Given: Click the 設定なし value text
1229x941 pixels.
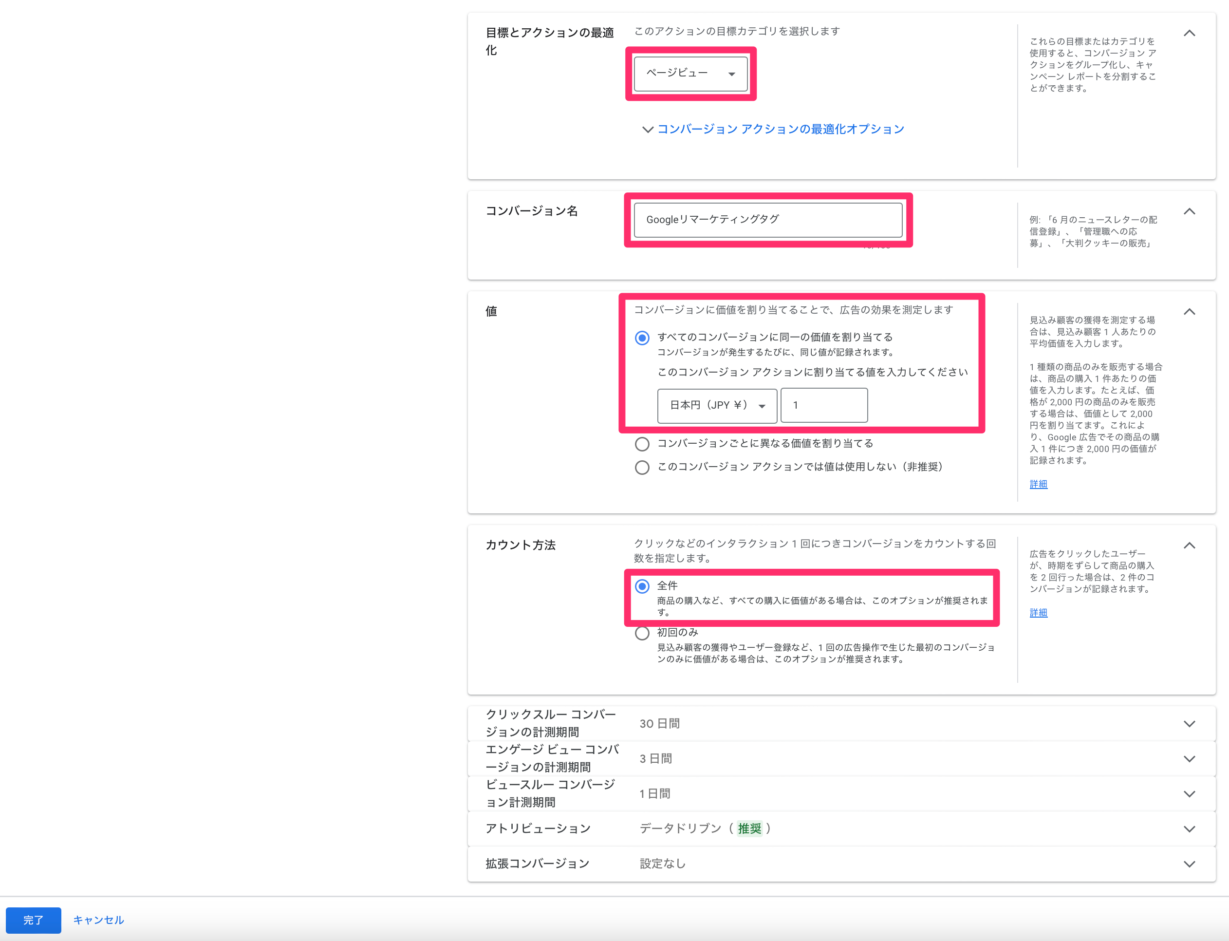Looking at the screenshot, I should coord(662,864).
